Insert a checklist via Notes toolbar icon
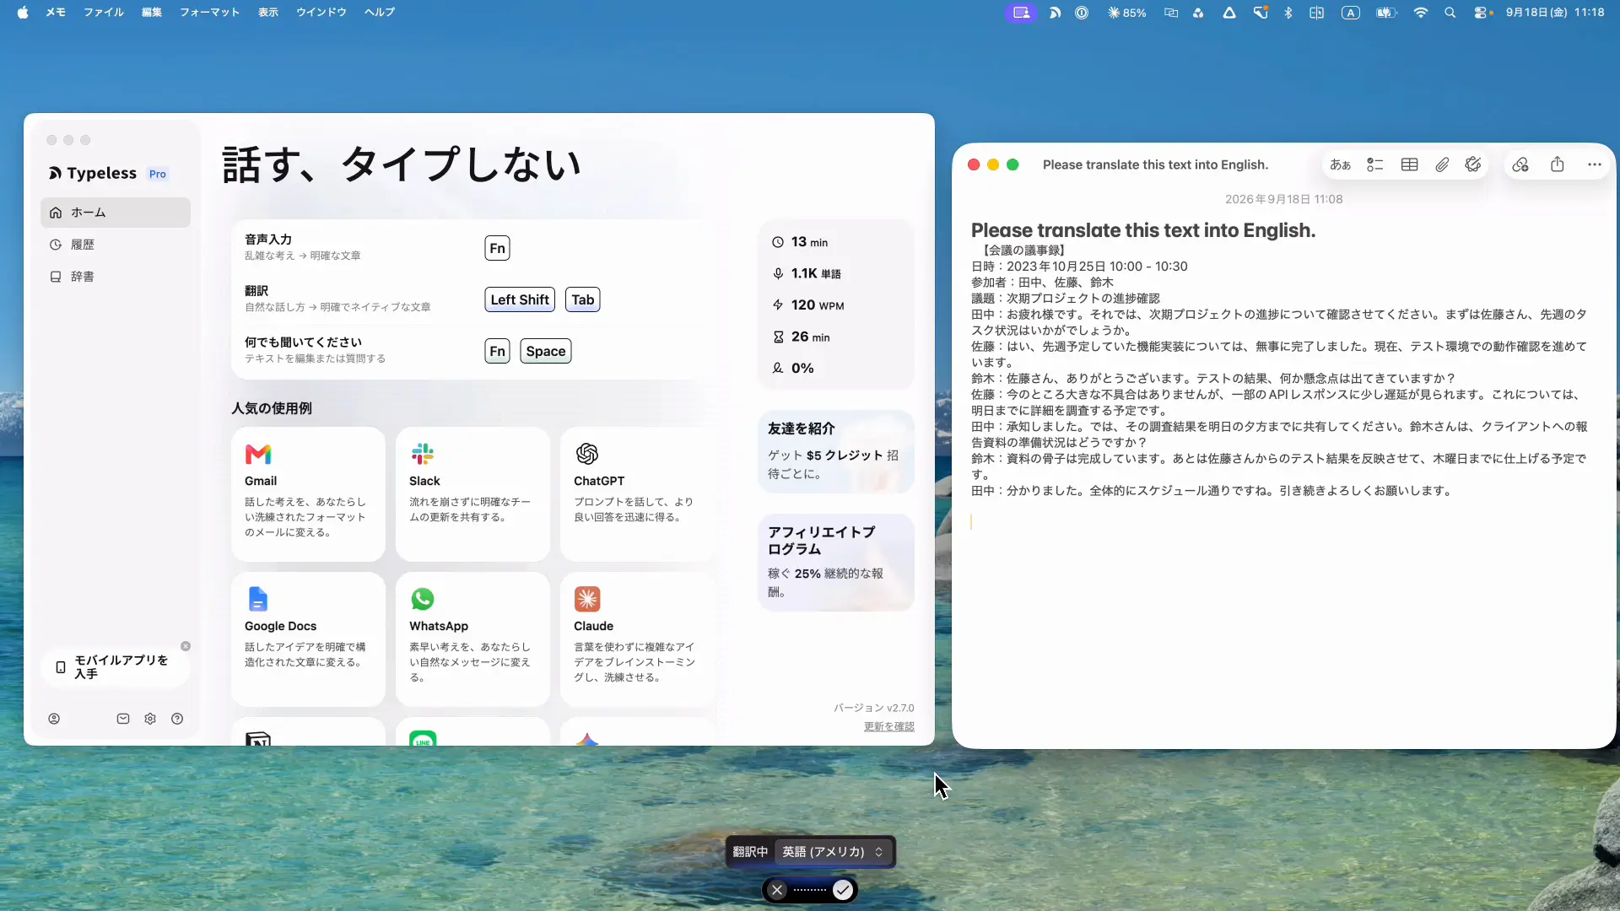The width and height of the screenshot is (1620, 911). pyautogui.click(x=1375, y=164)
